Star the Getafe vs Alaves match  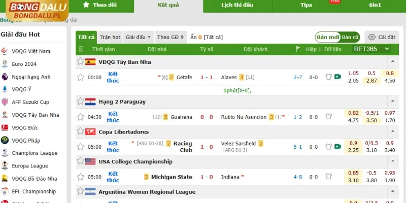click(80, 77)
